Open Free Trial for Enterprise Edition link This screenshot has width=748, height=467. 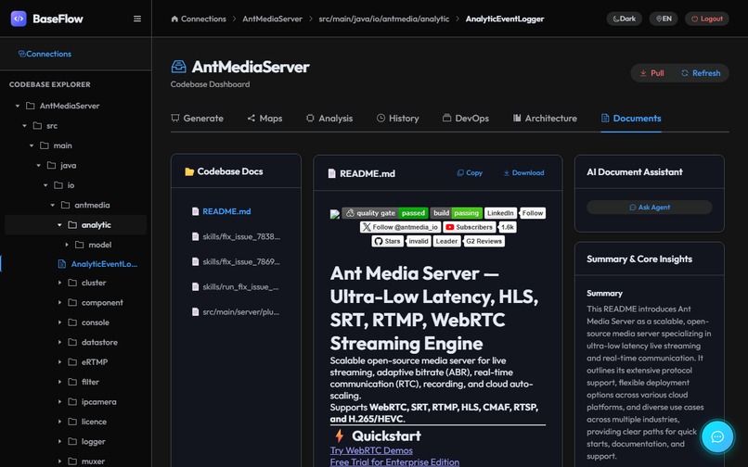(394, 462)
